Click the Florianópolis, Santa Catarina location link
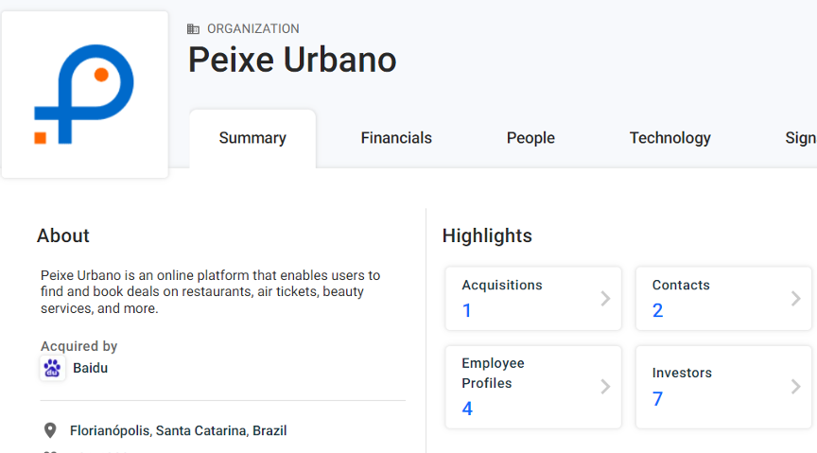817x453 pixels. tap(178, 430)
